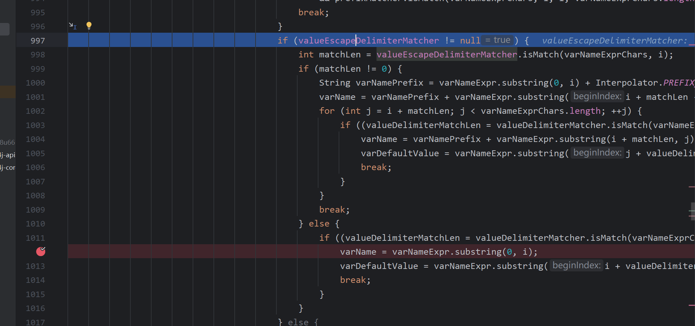Click 'matchLen' declaration on line 998
The image size is (695, 326).
tap(340, 55)
